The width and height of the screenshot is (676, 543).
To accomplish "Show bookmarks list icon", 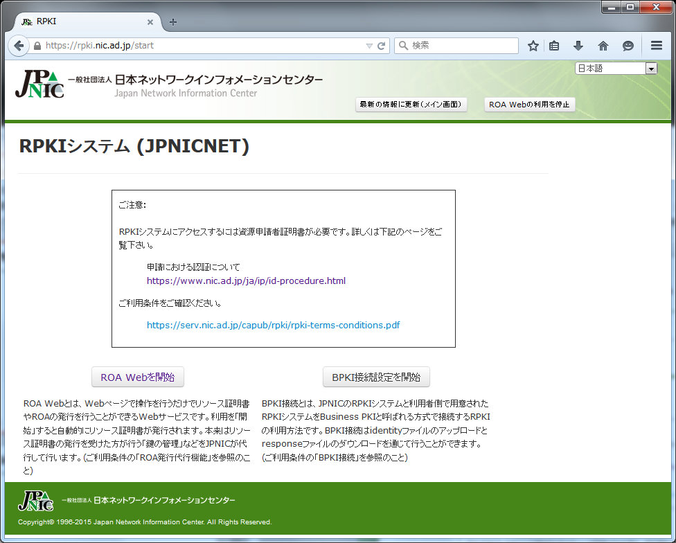I will click(x=554, y=46).
